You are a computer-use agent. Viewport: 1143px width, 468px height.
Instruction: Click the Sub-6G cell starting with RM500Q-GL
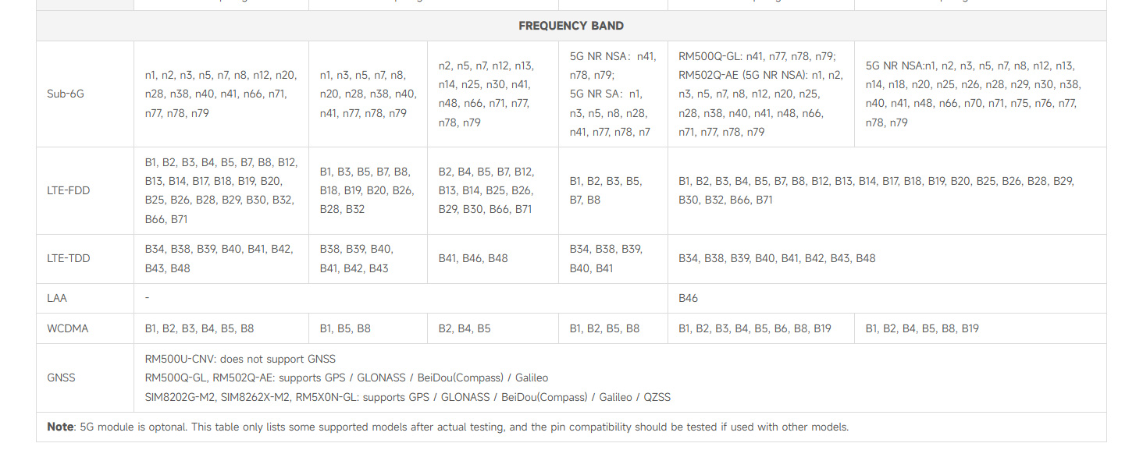point(757,94)
